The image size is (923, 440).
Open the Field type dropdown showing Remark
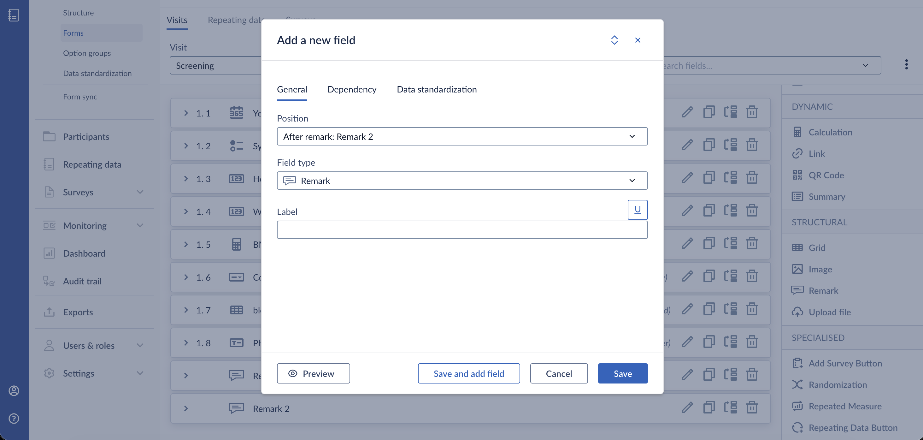(x=462, y=181)
